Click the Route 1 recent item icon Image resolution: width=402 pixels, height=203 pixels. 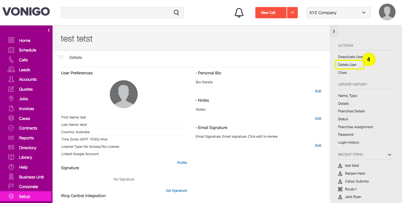(x=340, y=189)
